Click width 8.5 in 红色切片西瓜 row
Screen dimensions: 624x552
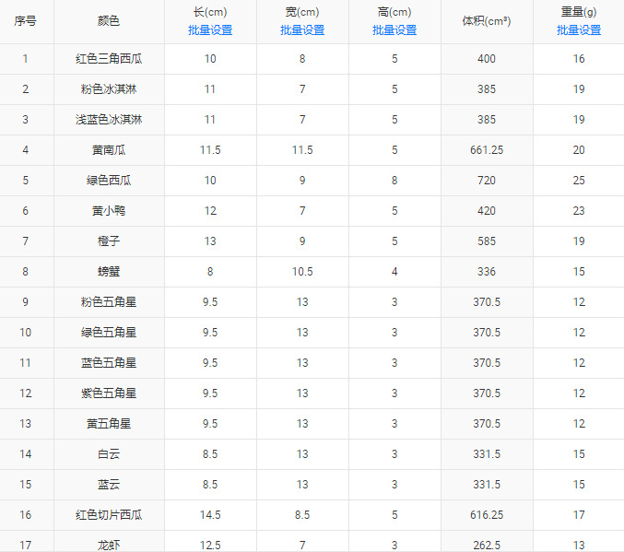pos(302,515)
